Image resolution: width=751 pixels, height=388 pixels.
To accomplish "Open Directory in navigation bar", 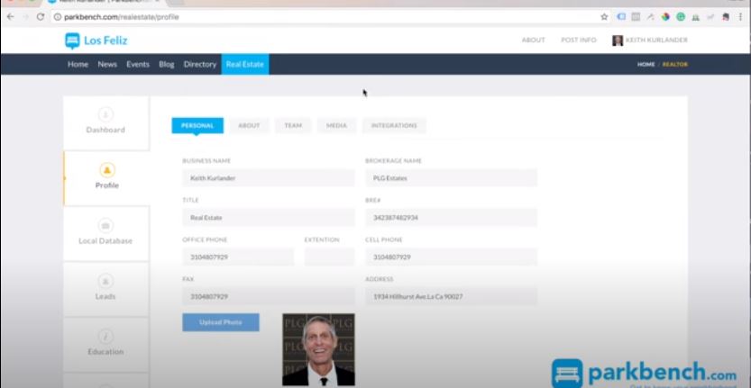I will 200,64.
